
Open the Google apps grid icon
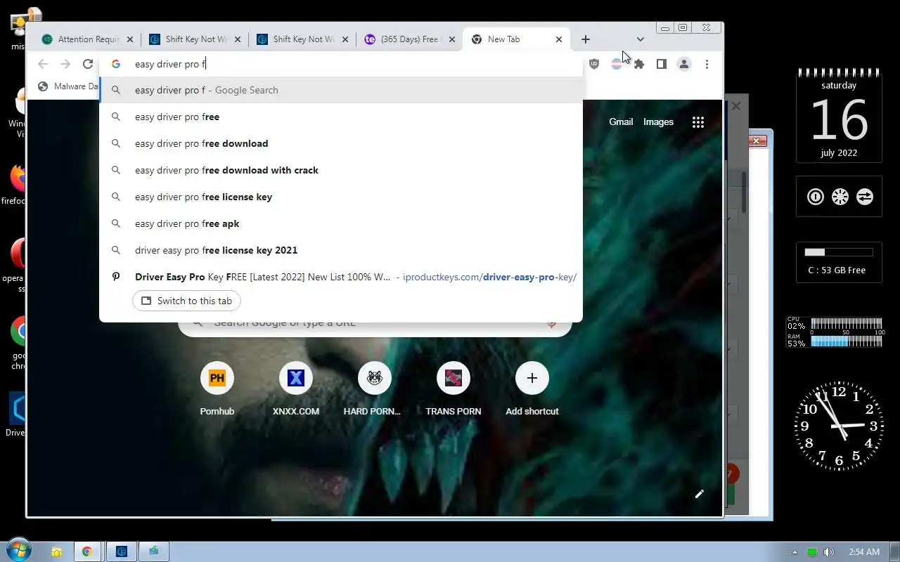(x=697, y=122)
